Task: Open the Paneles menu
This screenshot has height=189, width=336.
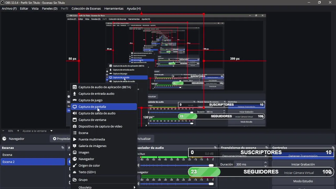Action: coord(50,8)
